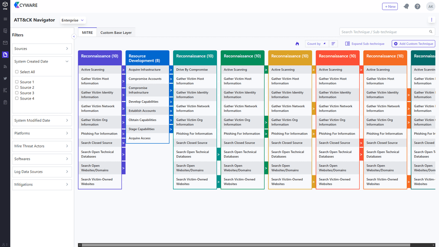
Task: Check the Source 3 checkbox
Action: (x=17, y=93)
